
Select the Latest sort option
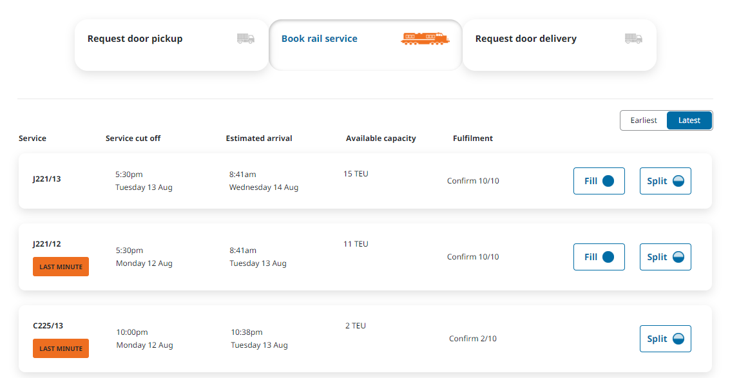(x=689, y=120)
